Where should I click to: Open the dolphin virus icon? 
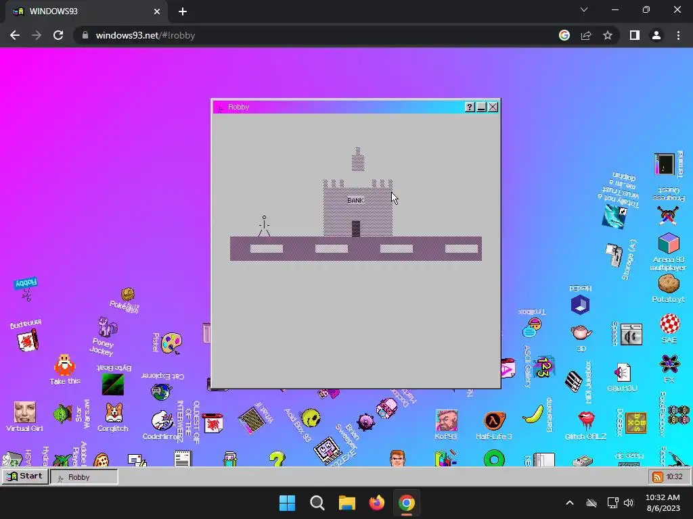614,217
